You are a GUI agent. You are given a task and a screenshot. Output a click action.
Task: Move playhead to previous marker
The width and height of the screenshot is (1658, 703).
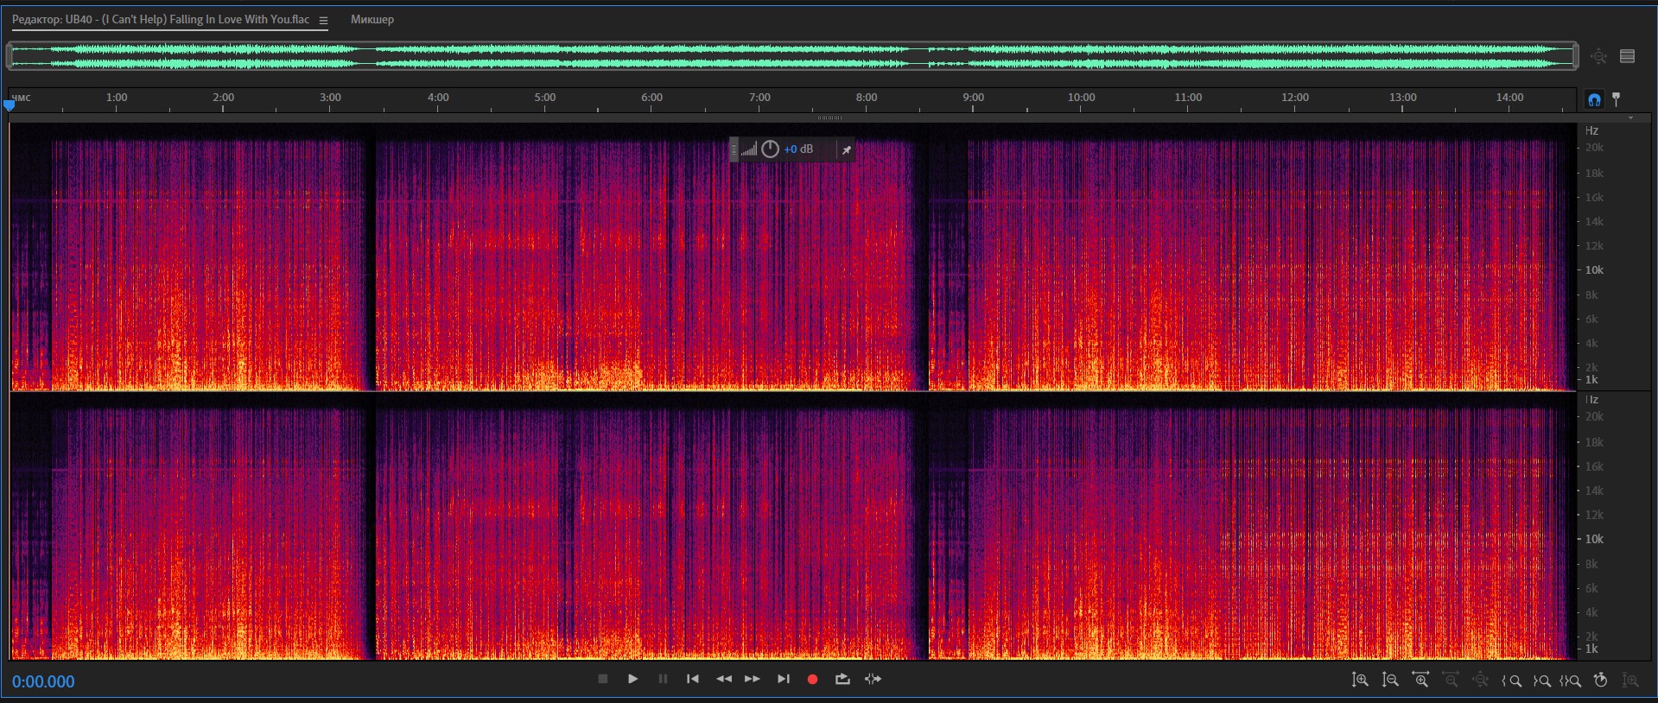pyautogui.click(x=692, y=679)
